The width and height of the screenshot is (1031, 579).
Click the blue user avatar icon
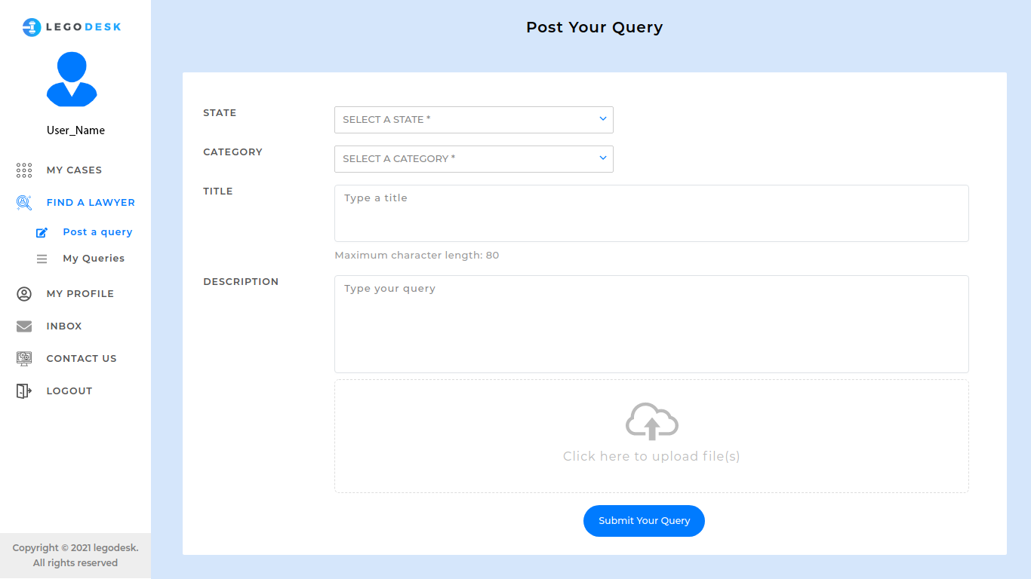(72, 79)
